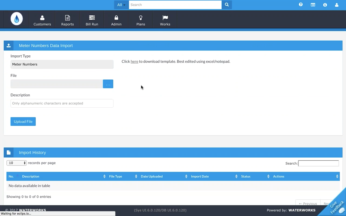Screen dimensions: 346x216
Task: Click the Description input field
Action: pos(62,103)
